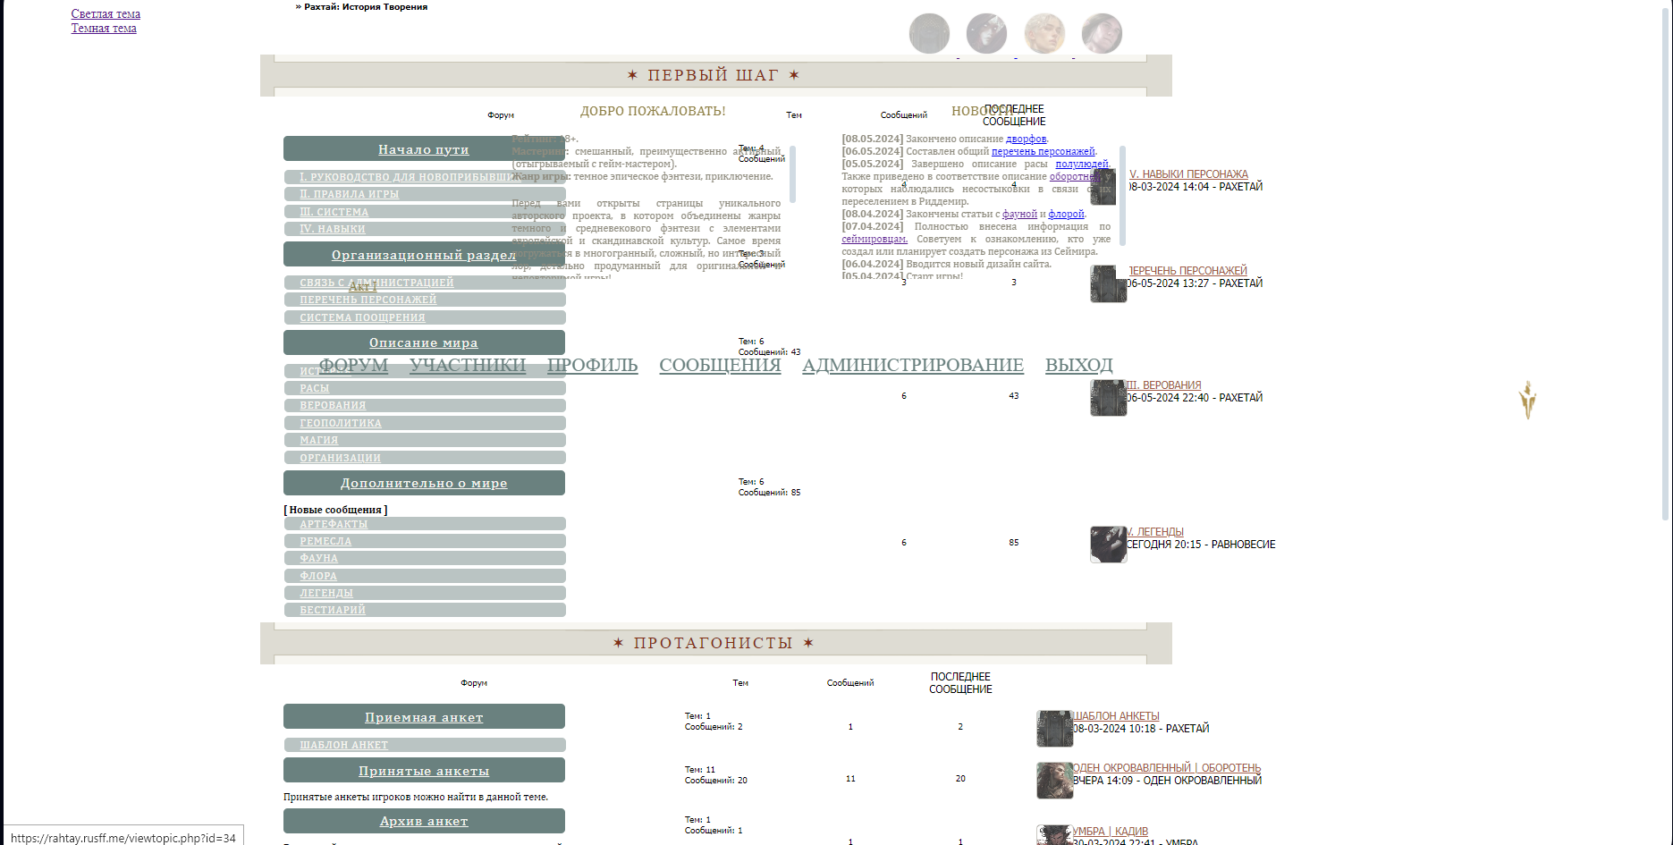Viewport: 1673px width, 845px height.
Task: Open СИСТЕМА ПООЩРЕНИЯ subforum
Action: [362, 317]
